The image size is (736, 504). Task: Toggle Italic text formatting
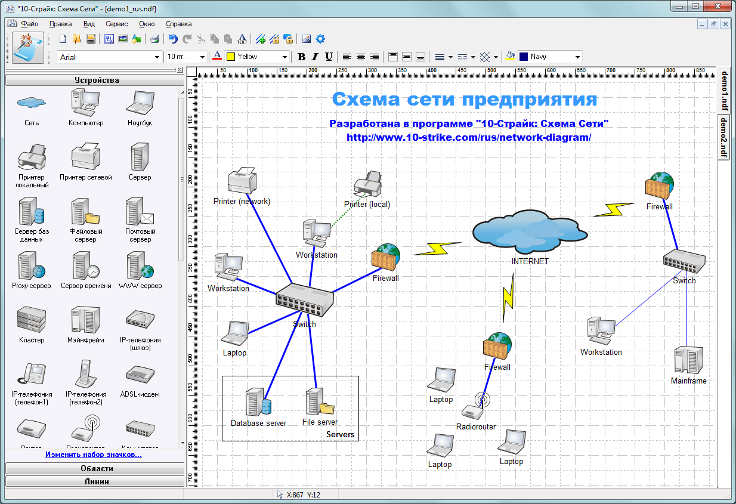coord(315,57)
